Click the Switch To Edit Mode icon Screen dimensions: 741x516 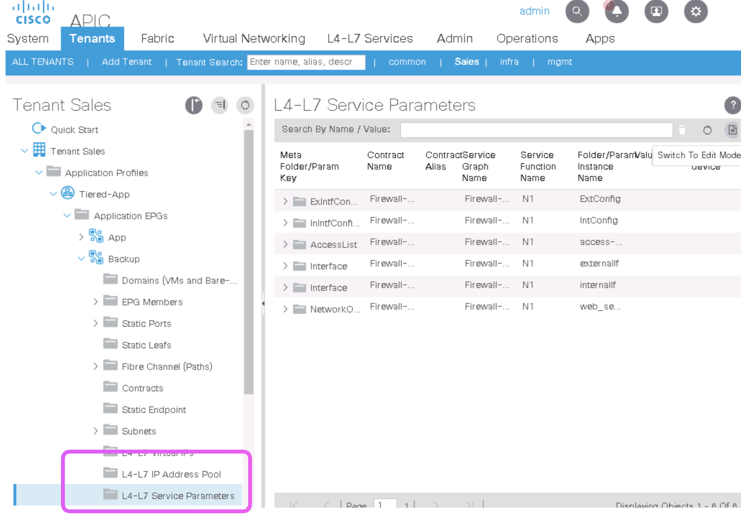click(x=732, y=130)
